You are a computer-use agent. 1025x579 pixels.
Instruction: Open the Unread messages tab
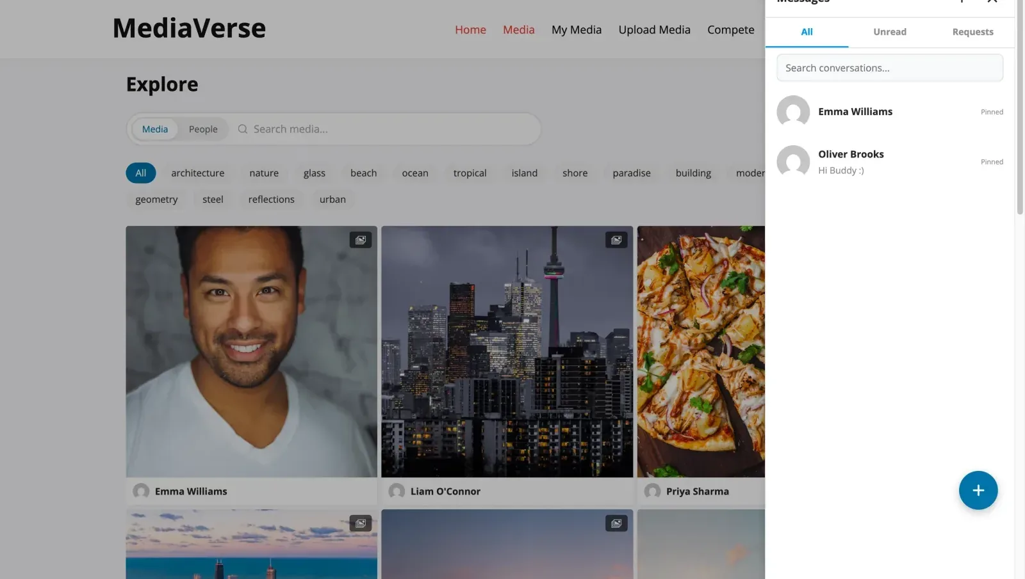click(890, 32)
